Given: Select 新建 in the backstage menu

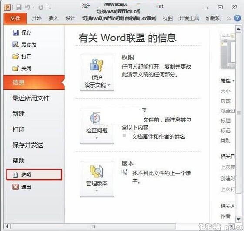Looking at the screenshot, I should pyautogui.click(x=19, y=114).
